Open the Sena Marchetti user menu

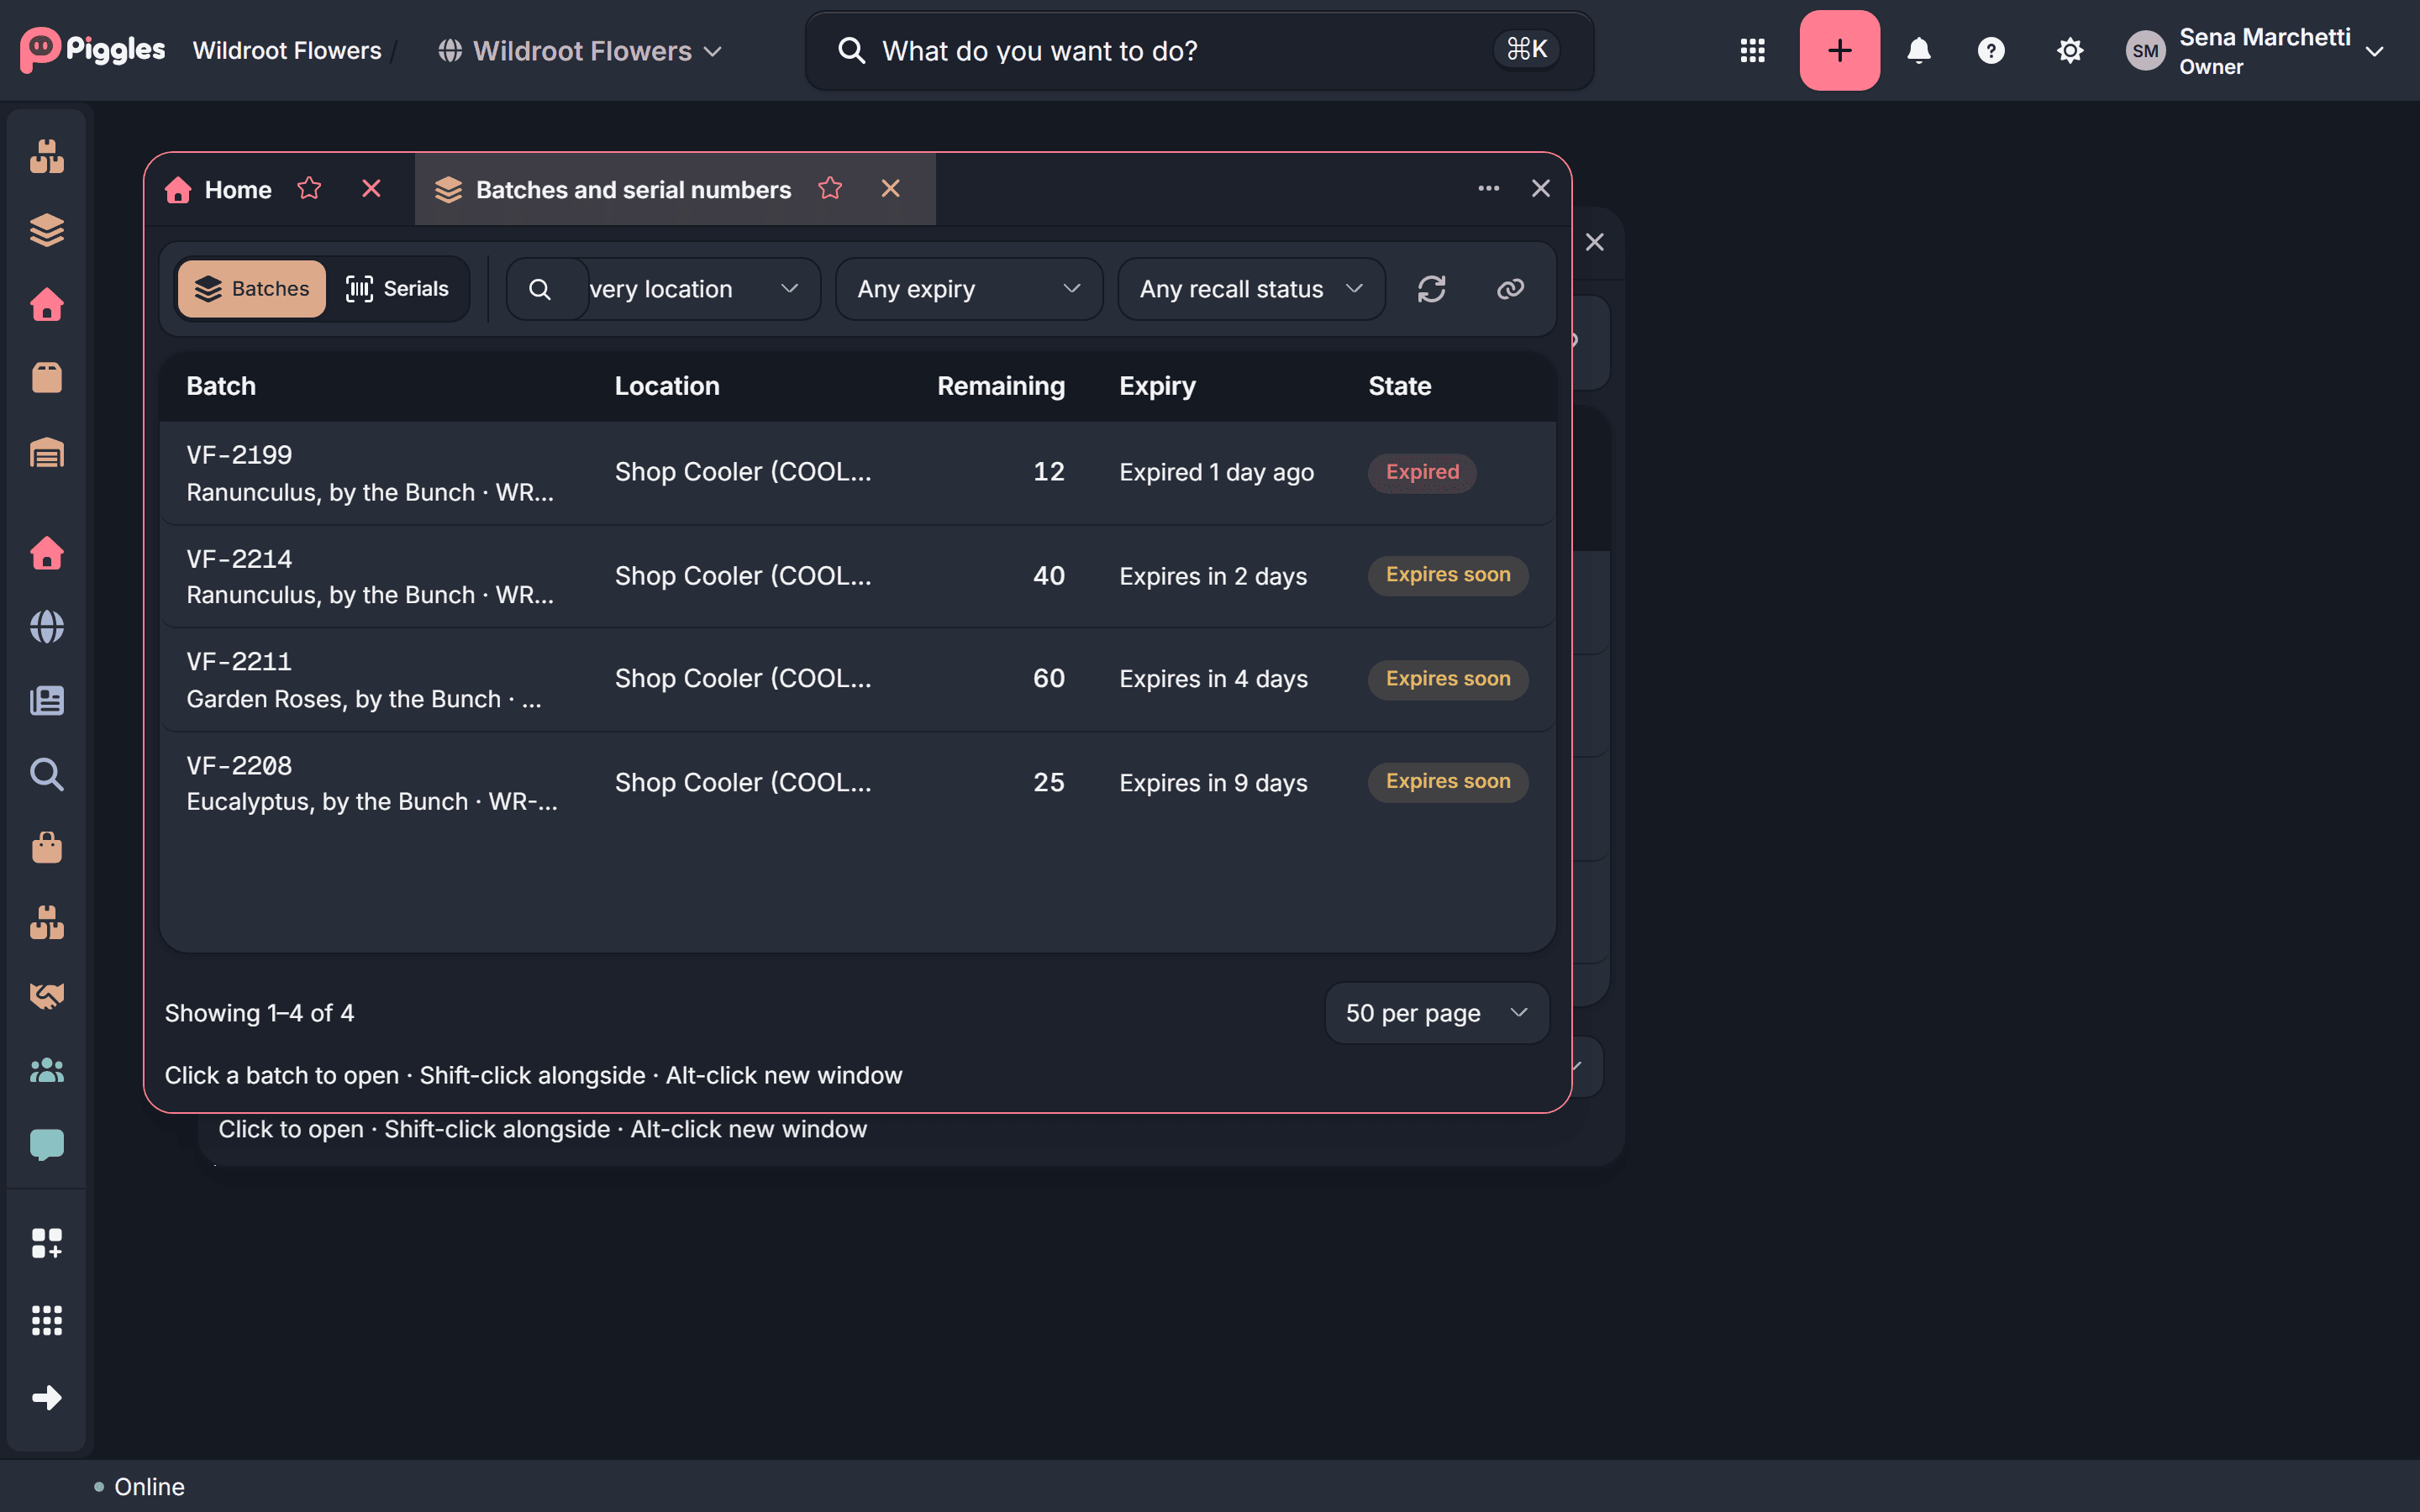[2256, 51]
